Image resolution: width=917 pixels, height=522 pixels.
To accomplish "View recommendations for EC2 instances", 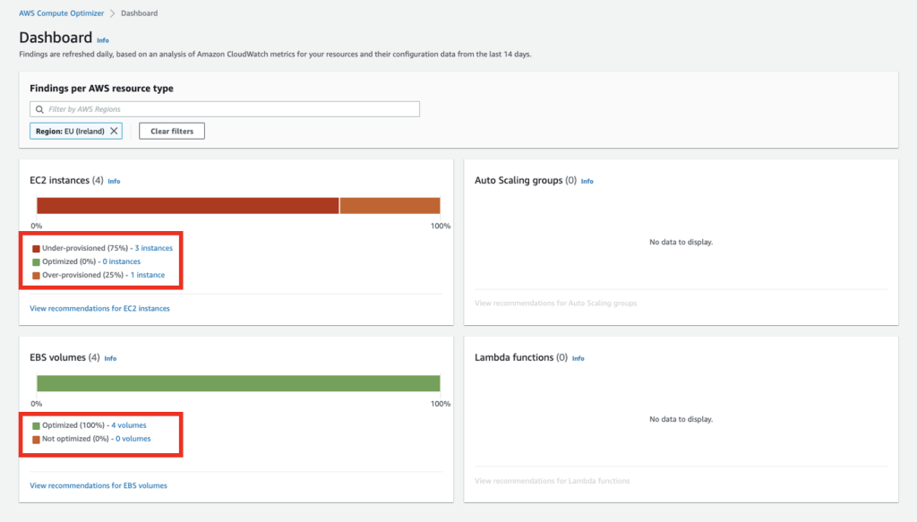I will tap(99, 308).
